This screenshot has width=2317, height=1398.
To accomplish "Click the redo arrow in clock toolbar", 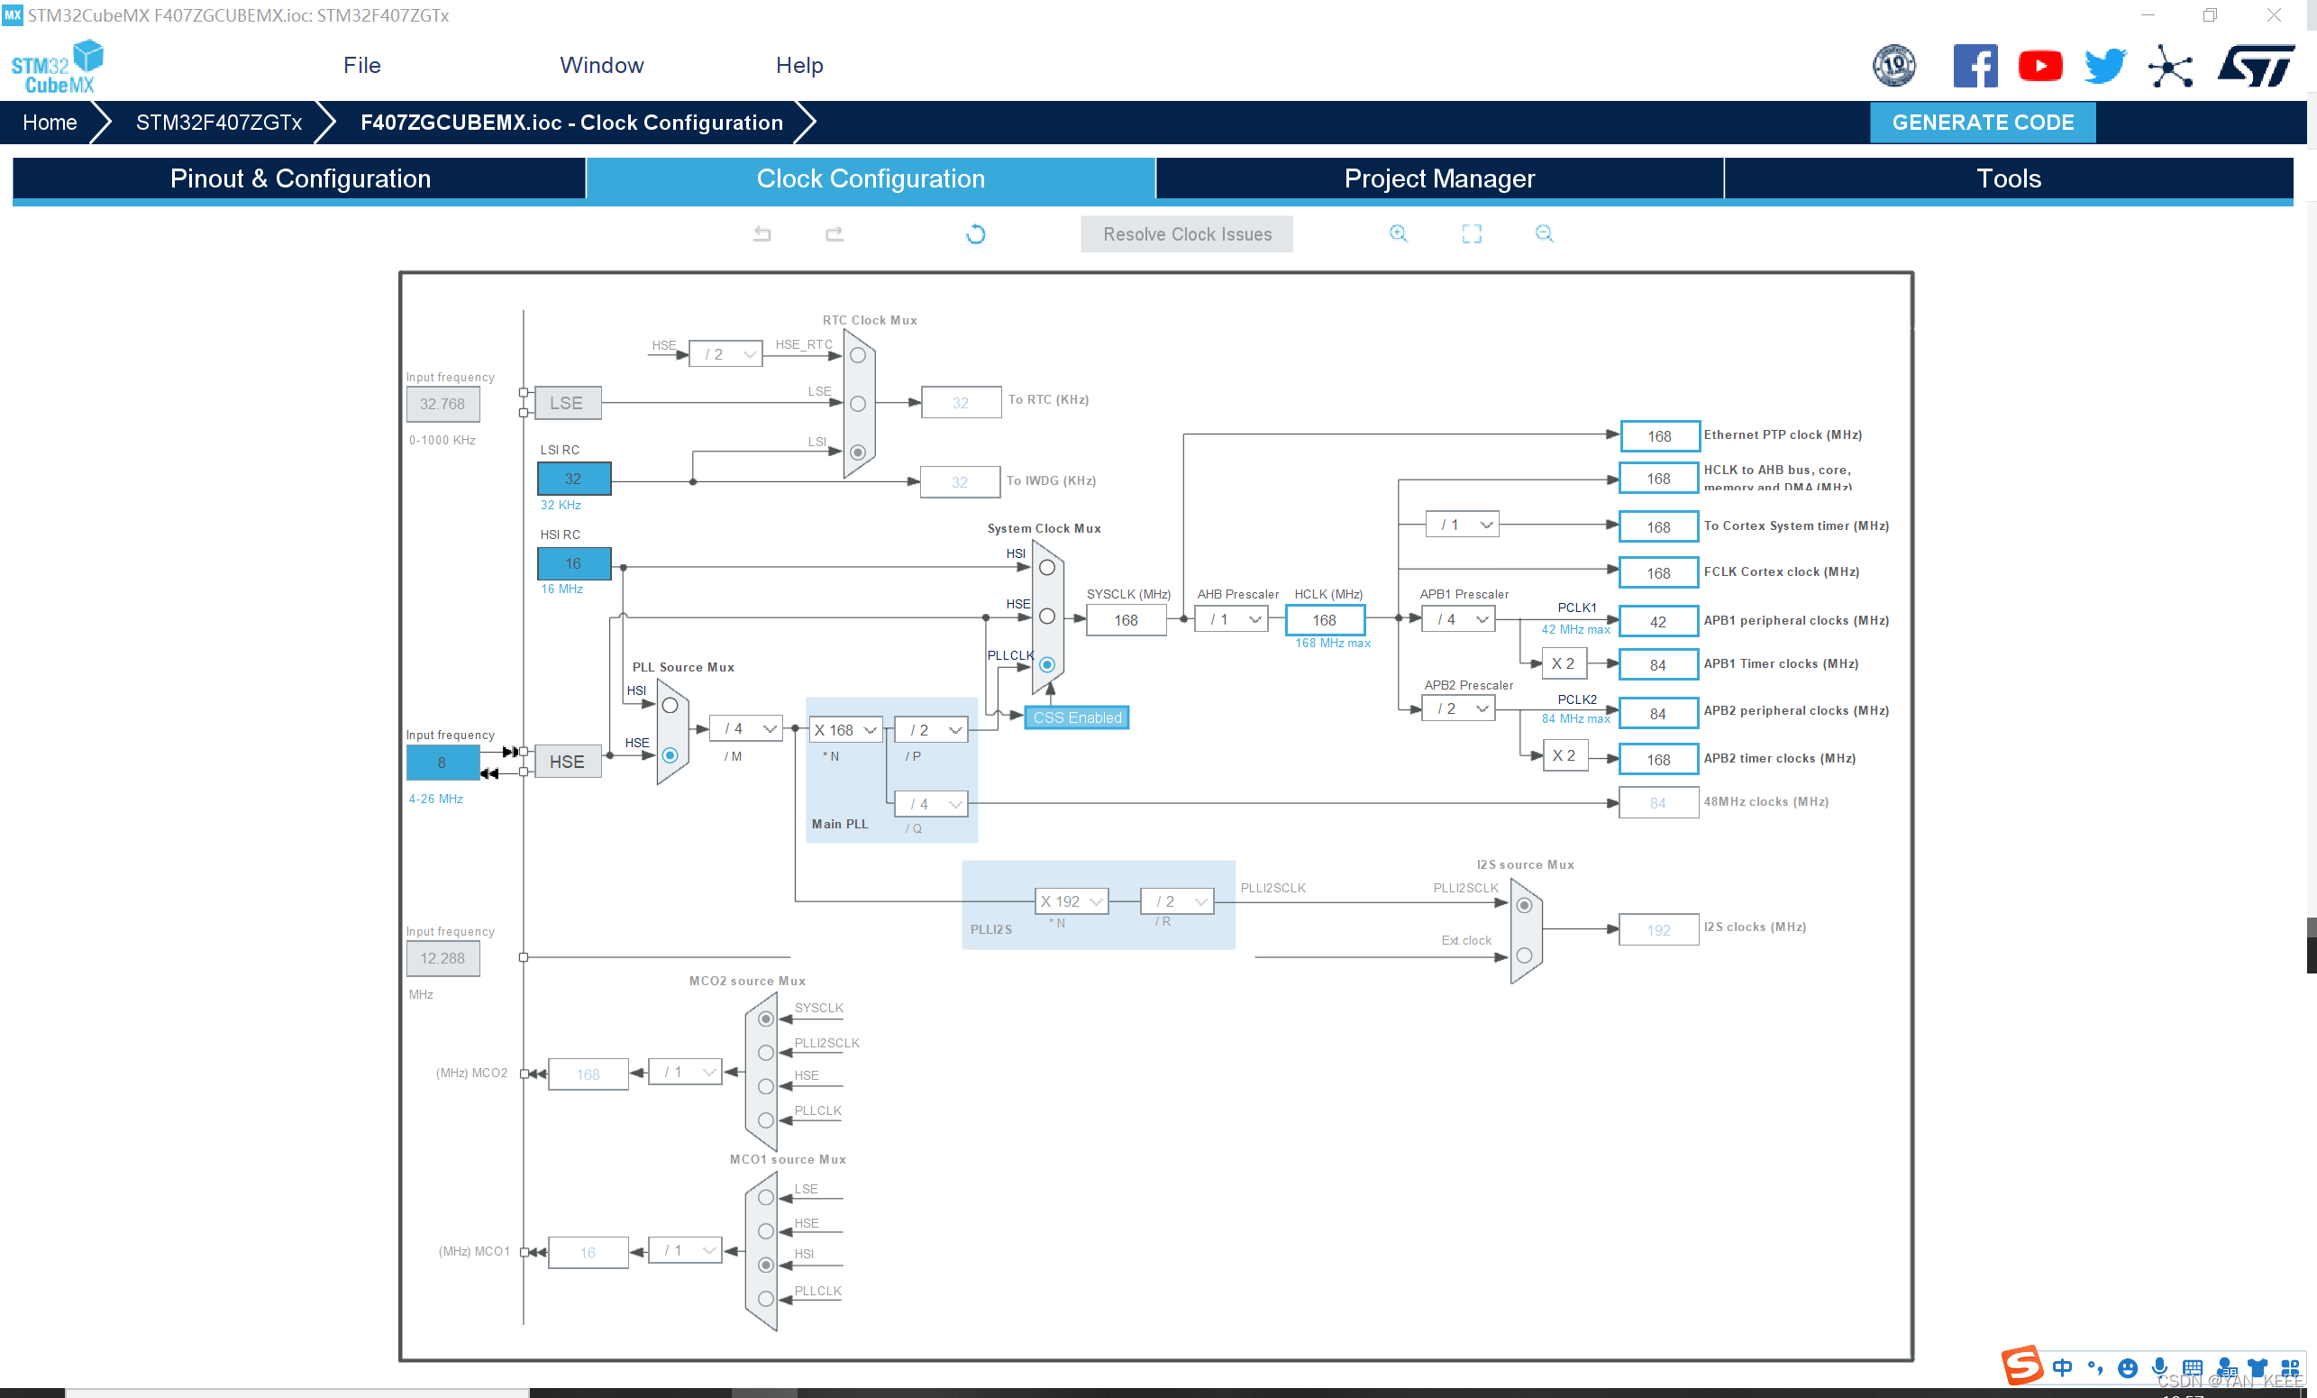I will (835, 233).
